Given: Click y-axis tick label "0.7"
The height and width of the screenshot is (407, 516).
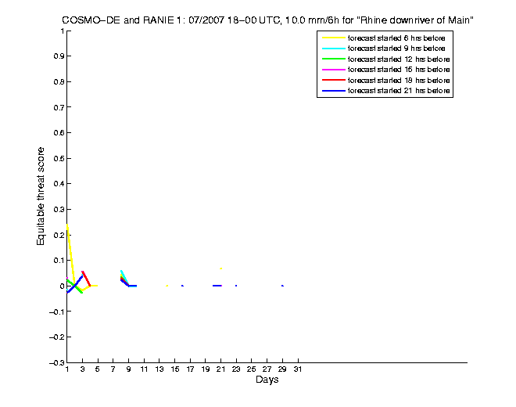Looking at the screenshot, I should (x=59, y=107).
